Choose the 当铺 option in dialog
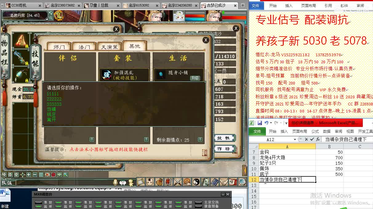The height and width of the screenshot is (209, 373). tap(51, 109)
